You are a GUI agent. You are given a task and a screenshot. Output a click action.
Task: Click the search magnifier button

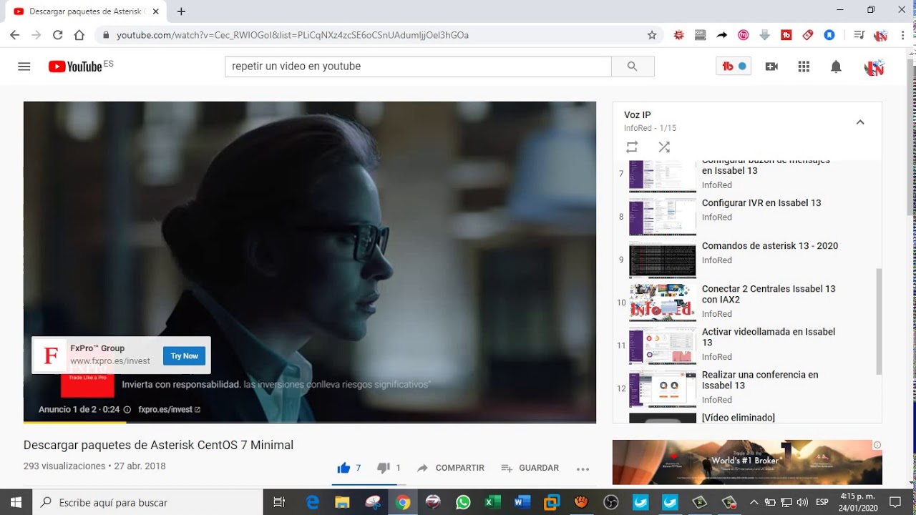(x=632, y=67)
